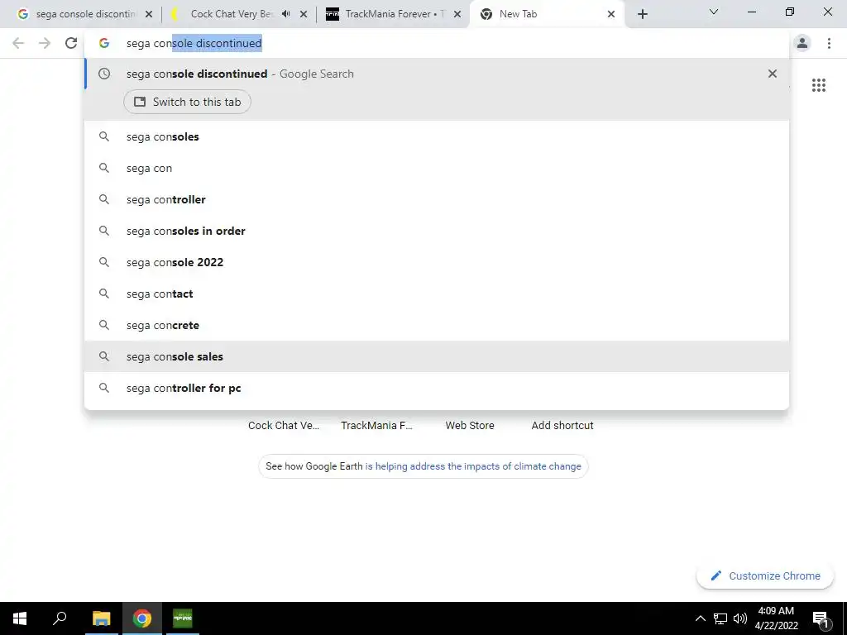
Task: Close the New Tab tab
Action: coord(611,15)
